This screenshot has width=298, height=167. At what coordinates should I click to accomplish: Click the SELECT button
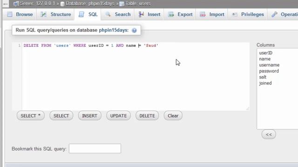point(61,116)
